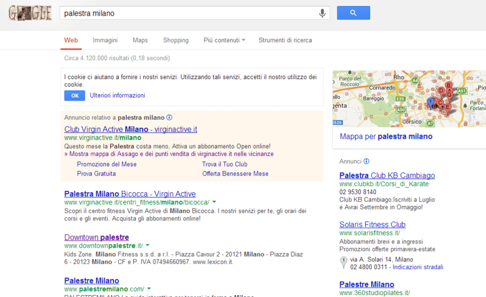Open Ulteriori informazioni cookie link

pyautogui.click(x=118, y=95)
